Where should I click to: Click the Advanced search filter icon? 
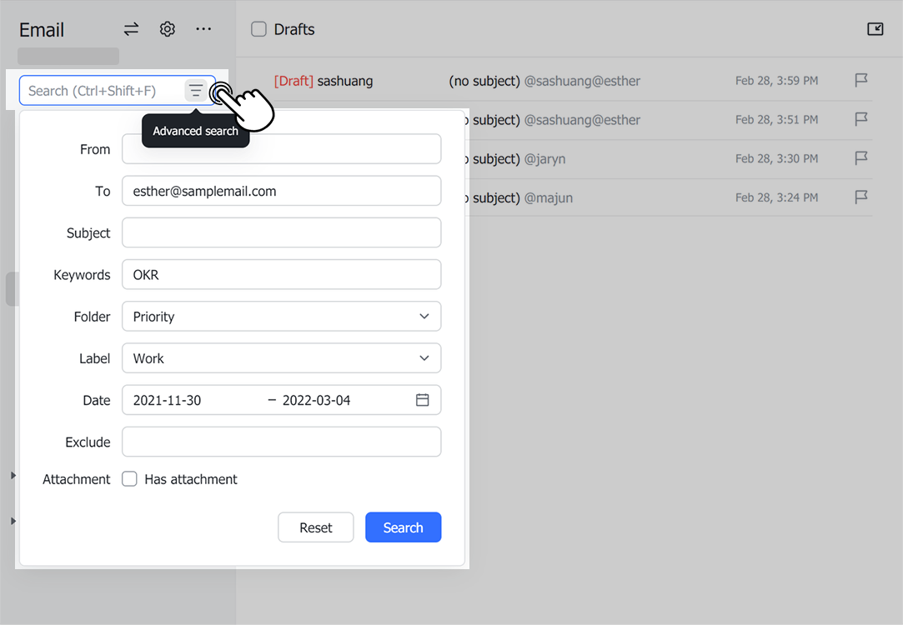click(196, 89)
